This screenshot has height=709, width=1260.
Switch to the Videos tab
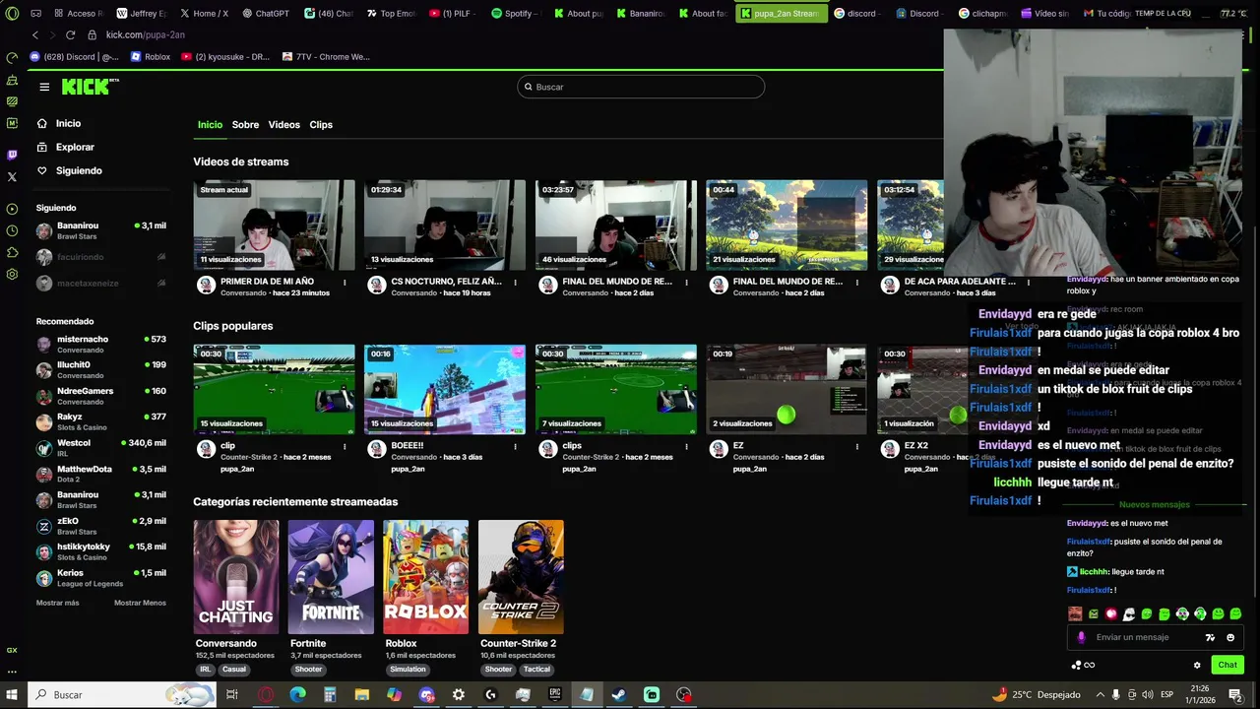283,125
